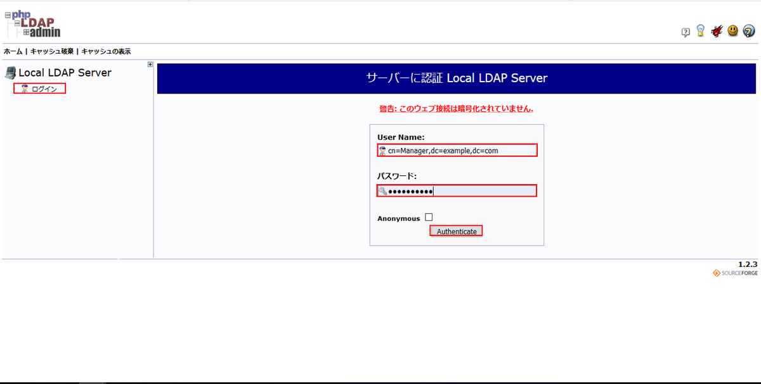Click the computer icon beside Local LDAP Server
This screenshot has height=384, width=761.
tap(10, 73)
